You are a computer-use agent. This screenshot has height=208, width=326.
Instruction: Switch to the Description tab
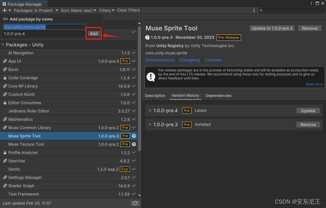[x=155, y=96]
